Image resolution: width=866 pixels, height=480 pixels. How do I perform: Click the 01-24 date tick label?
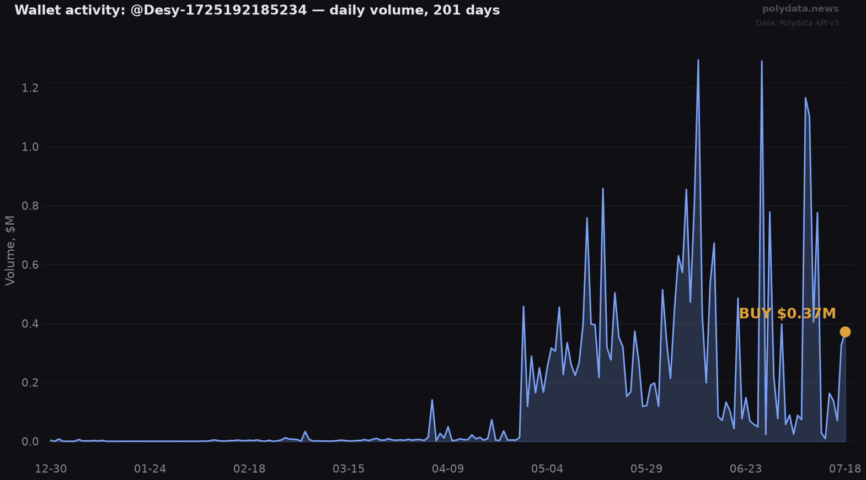click(150, 469)
